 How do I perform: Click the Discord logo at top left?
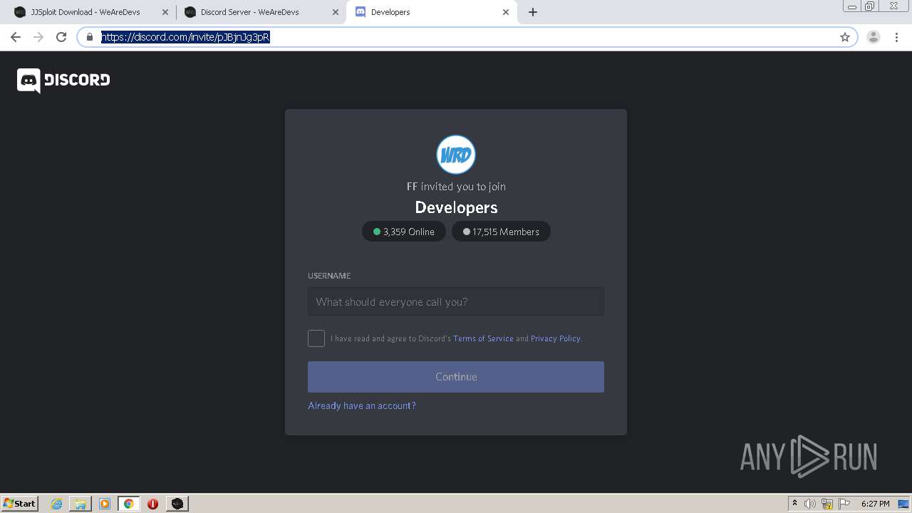(63, 80)
